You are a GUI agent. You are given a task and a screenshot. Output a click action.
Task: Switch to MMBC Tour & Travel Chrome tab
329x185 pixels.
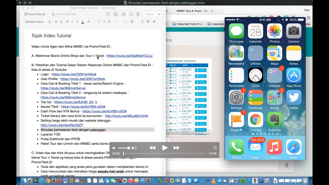pyautogui.click(x=193, y=11)
